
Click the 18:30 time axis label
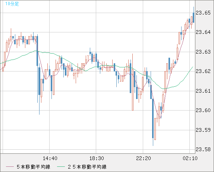pos(97,158)
